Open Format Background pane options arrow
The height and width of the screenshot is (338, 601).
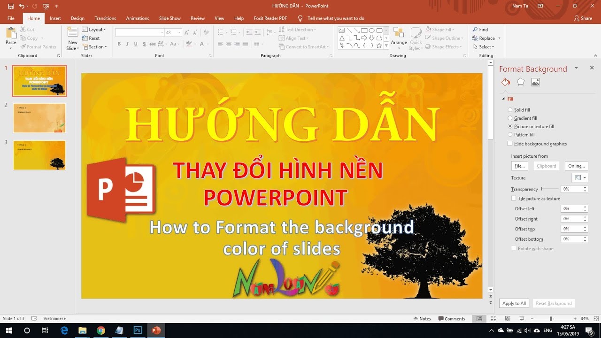pyautogui.click(x=577, y=68)
